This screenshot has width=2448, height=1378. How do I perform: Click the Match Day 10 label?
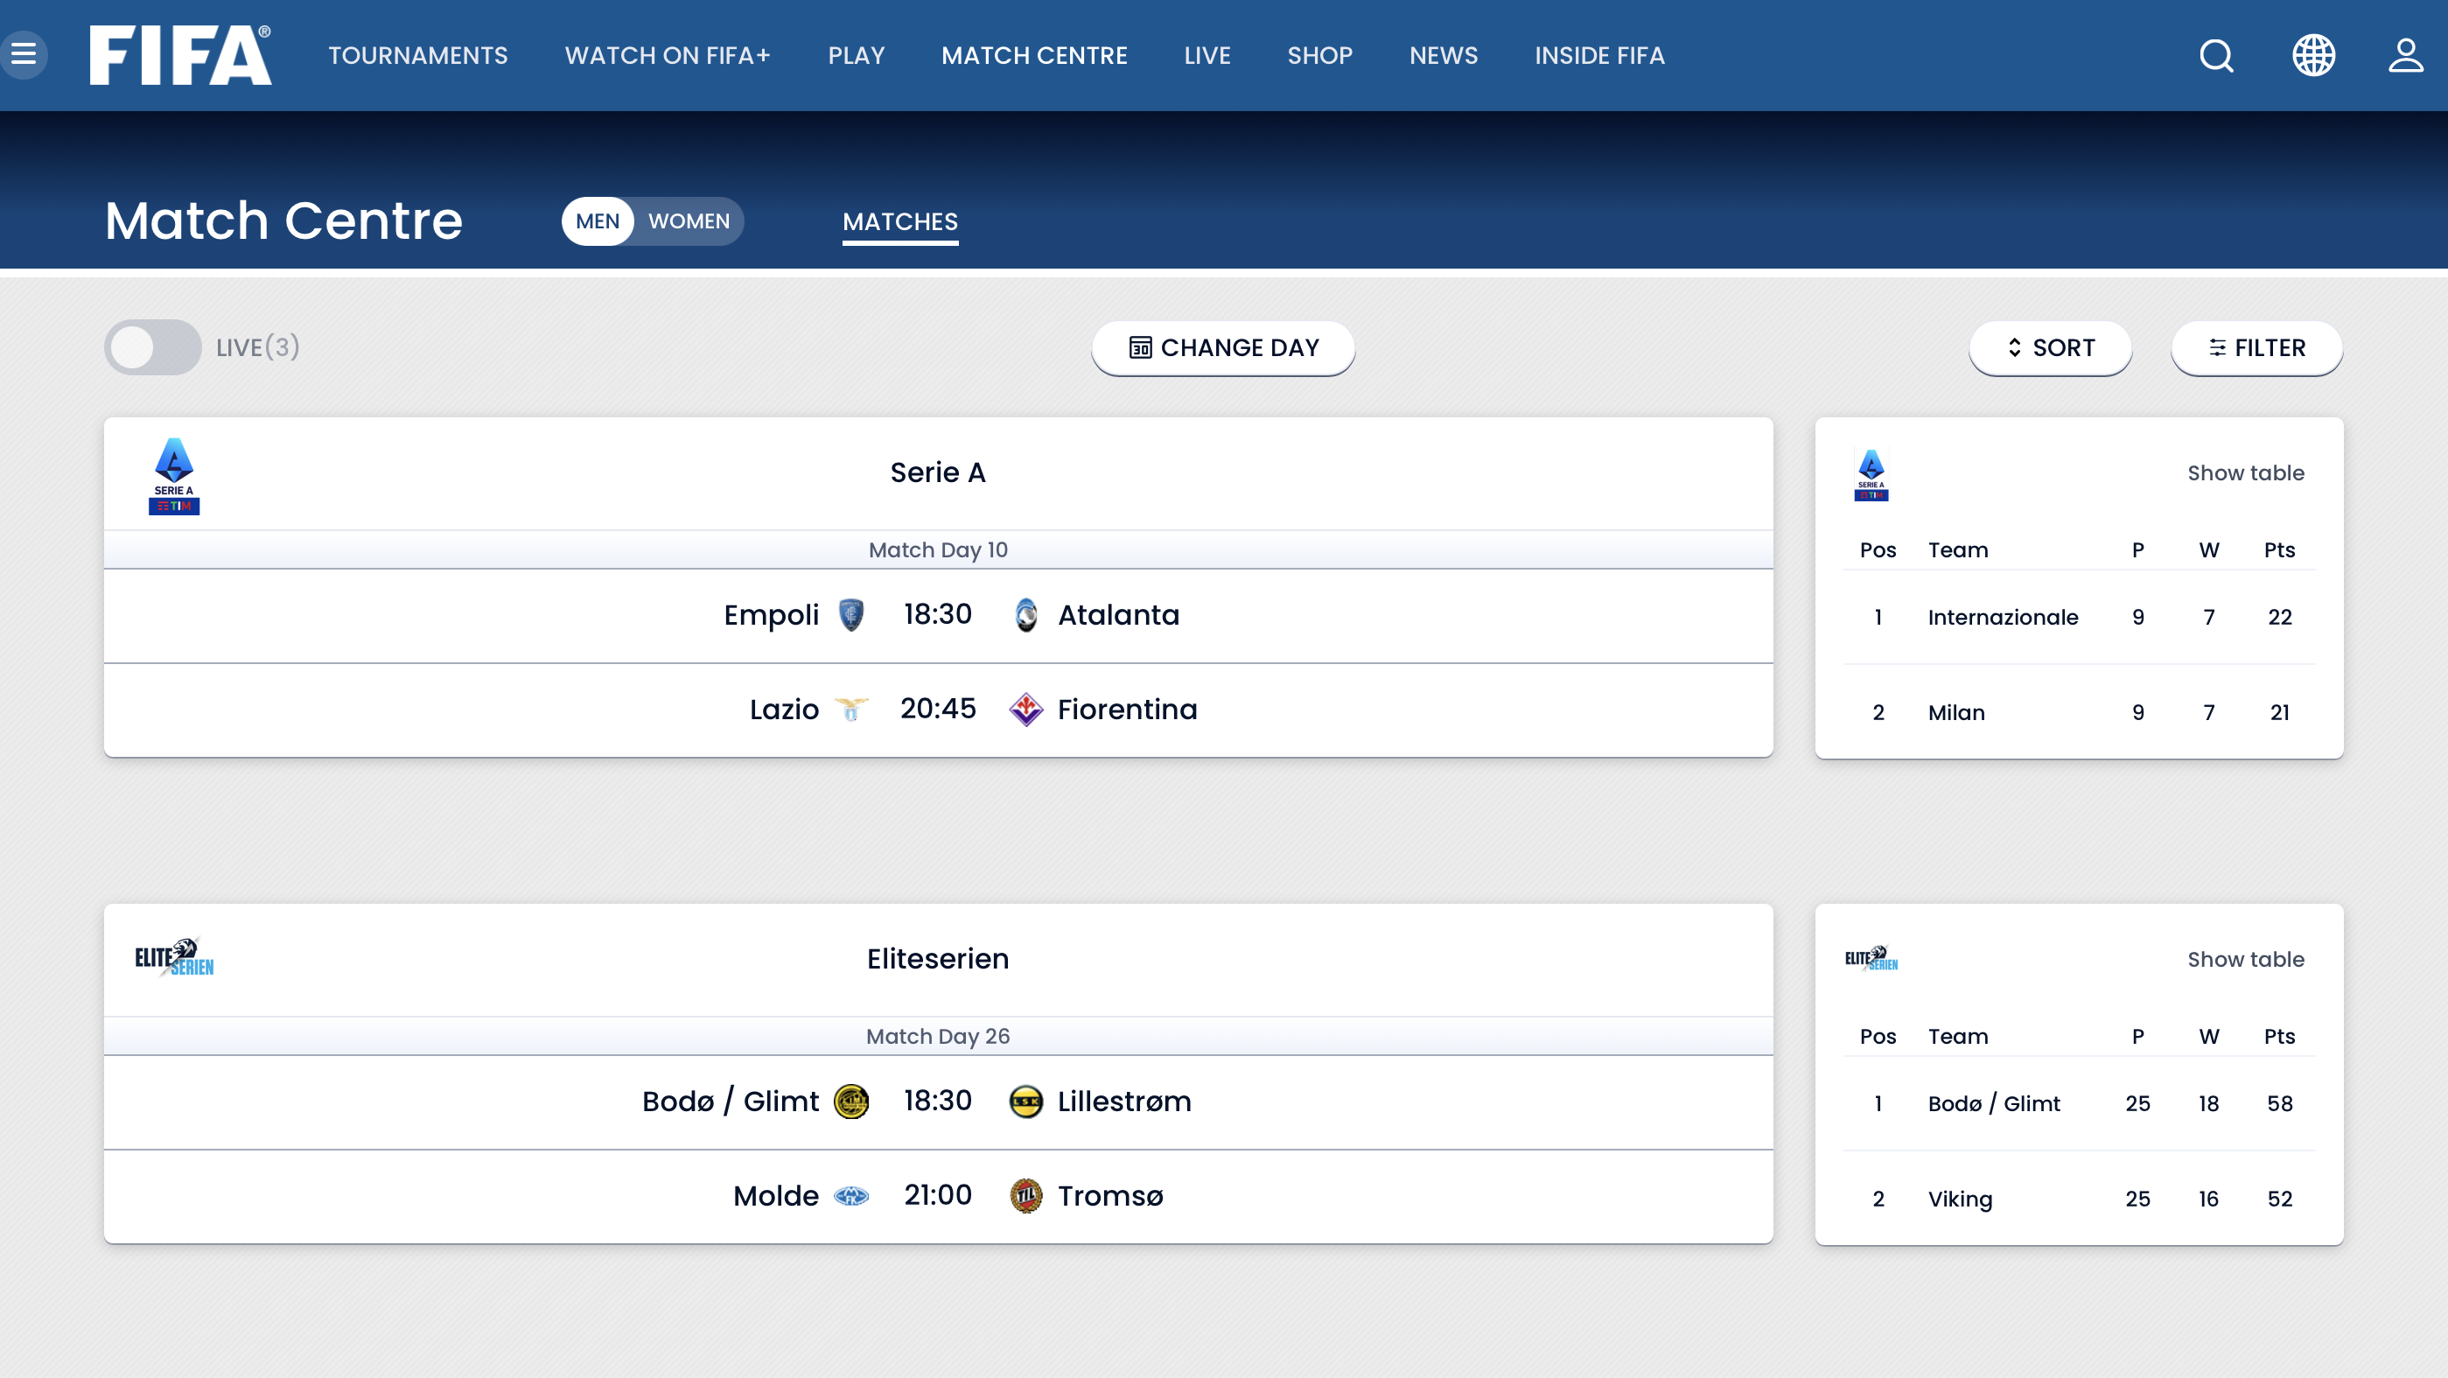pyautogui.click(x=938, y=550)
